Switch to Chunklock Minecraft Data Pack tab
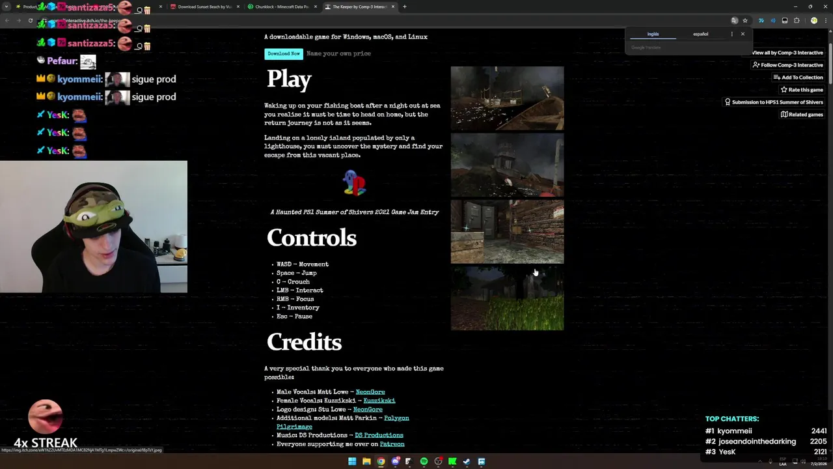 [x=281, y=7]
